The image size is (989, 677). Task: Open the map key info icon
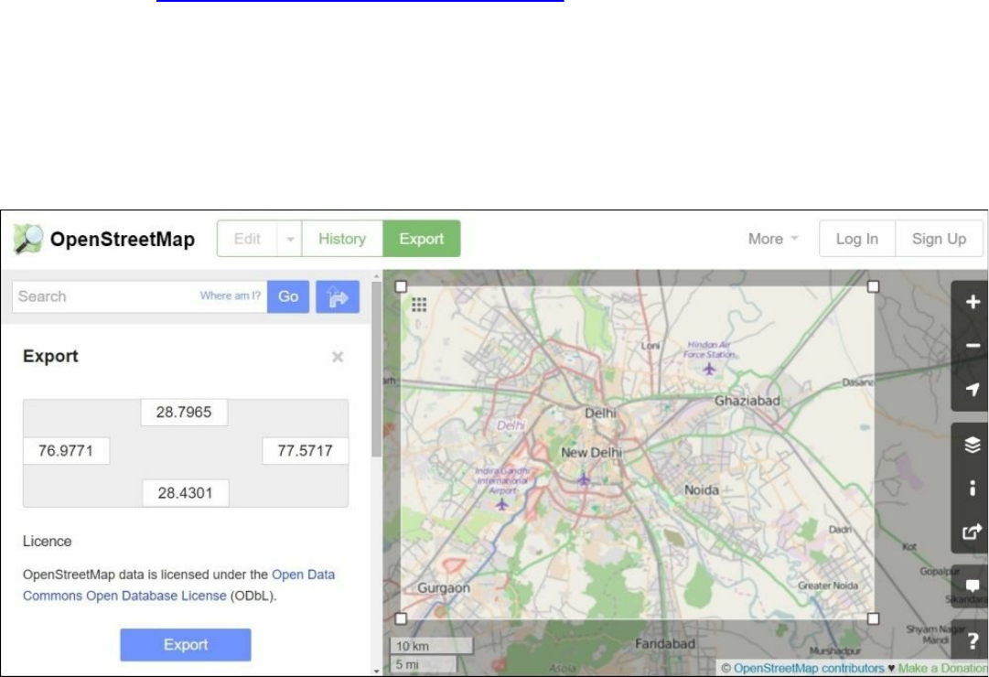[x=972, y=488]
